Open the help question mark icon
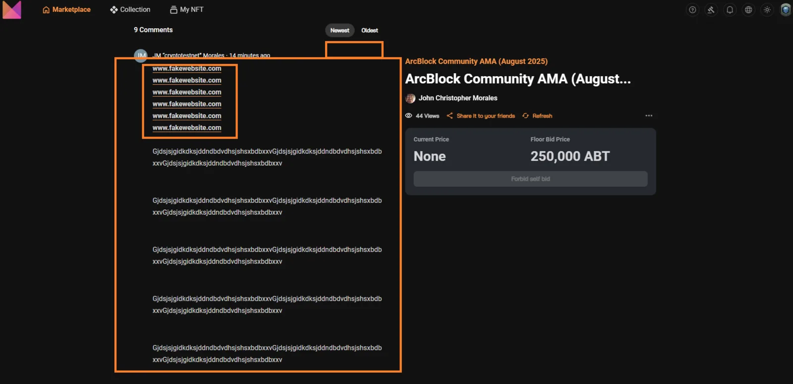The width and height of the screenshot is (793, 384). (x=692, y=10)
